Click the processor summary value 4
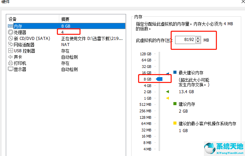 point(62,32)
